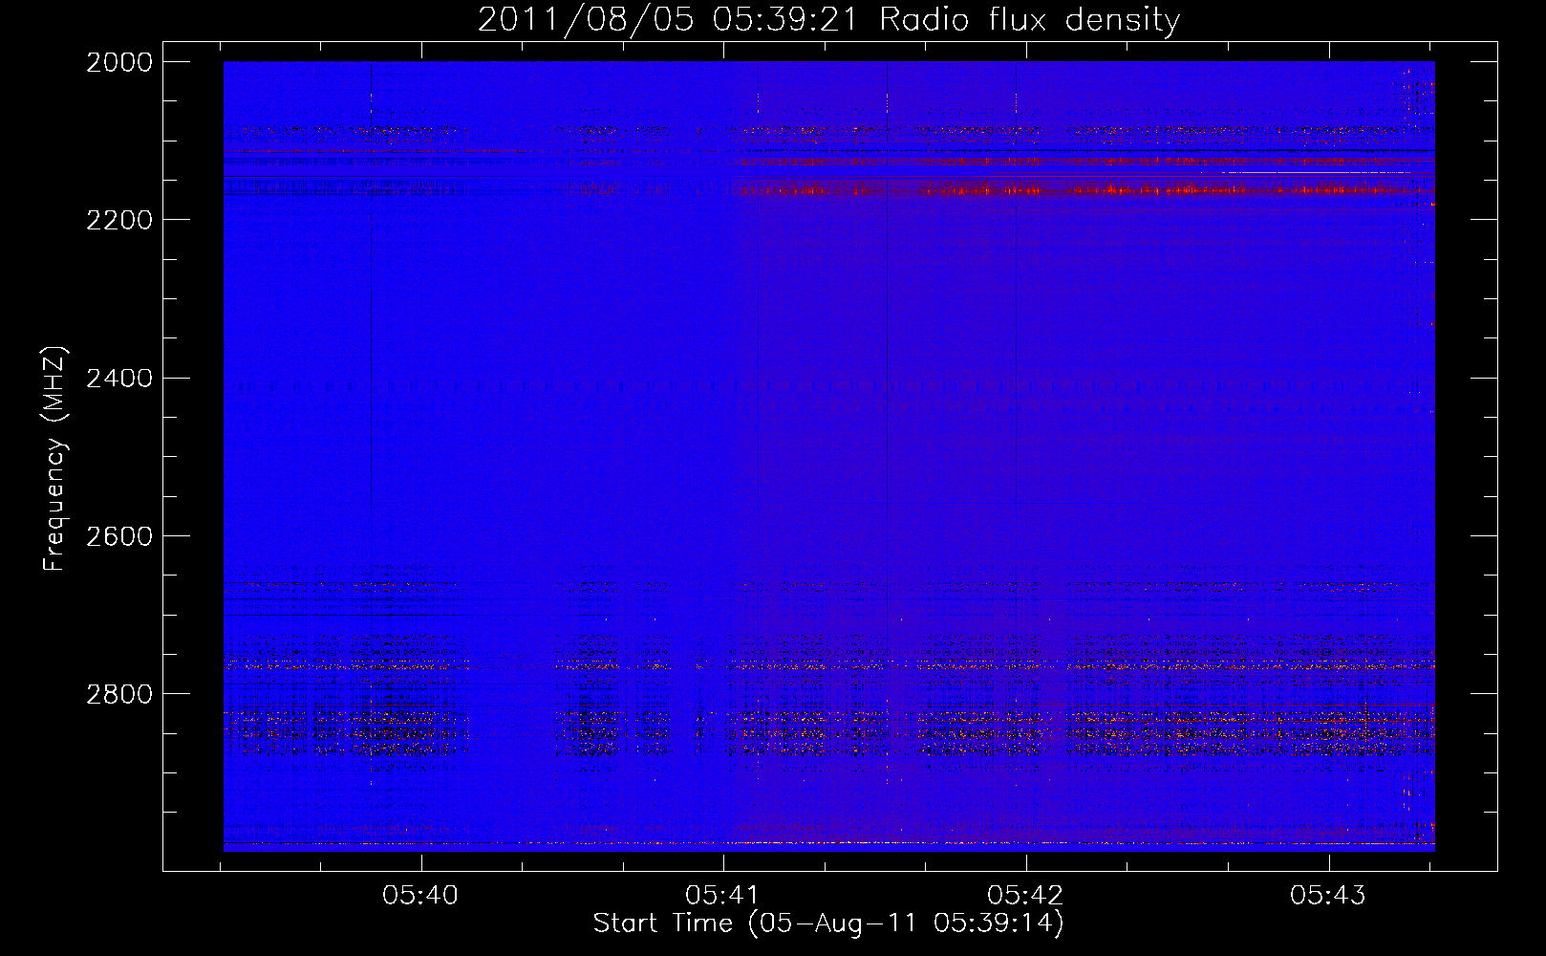Click the 05:42 time tick label
The height and width of the screenshot is (956, 1546).
[x=1025, y=896]
